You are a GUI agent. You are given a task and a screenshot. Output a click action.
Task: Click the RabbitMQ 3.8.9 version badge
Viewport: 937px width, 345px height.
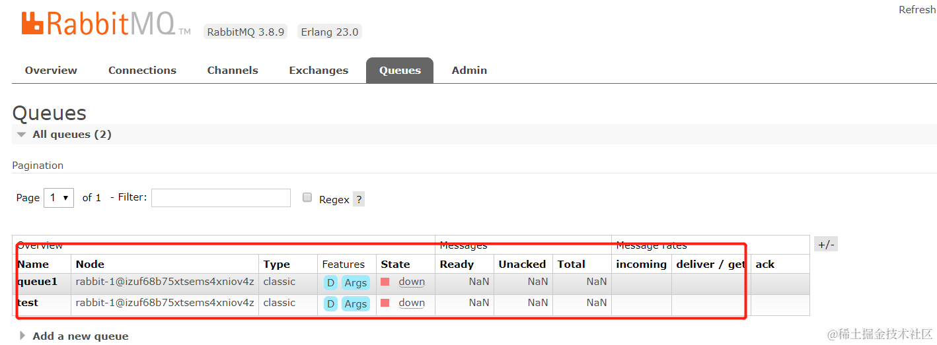(245, 32)
